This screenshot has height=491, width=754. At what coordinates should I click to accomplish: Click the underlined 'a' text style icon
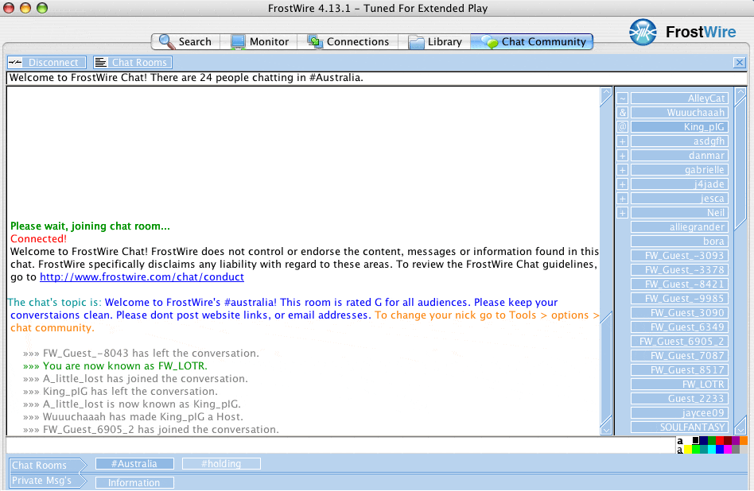coord(680,450)
